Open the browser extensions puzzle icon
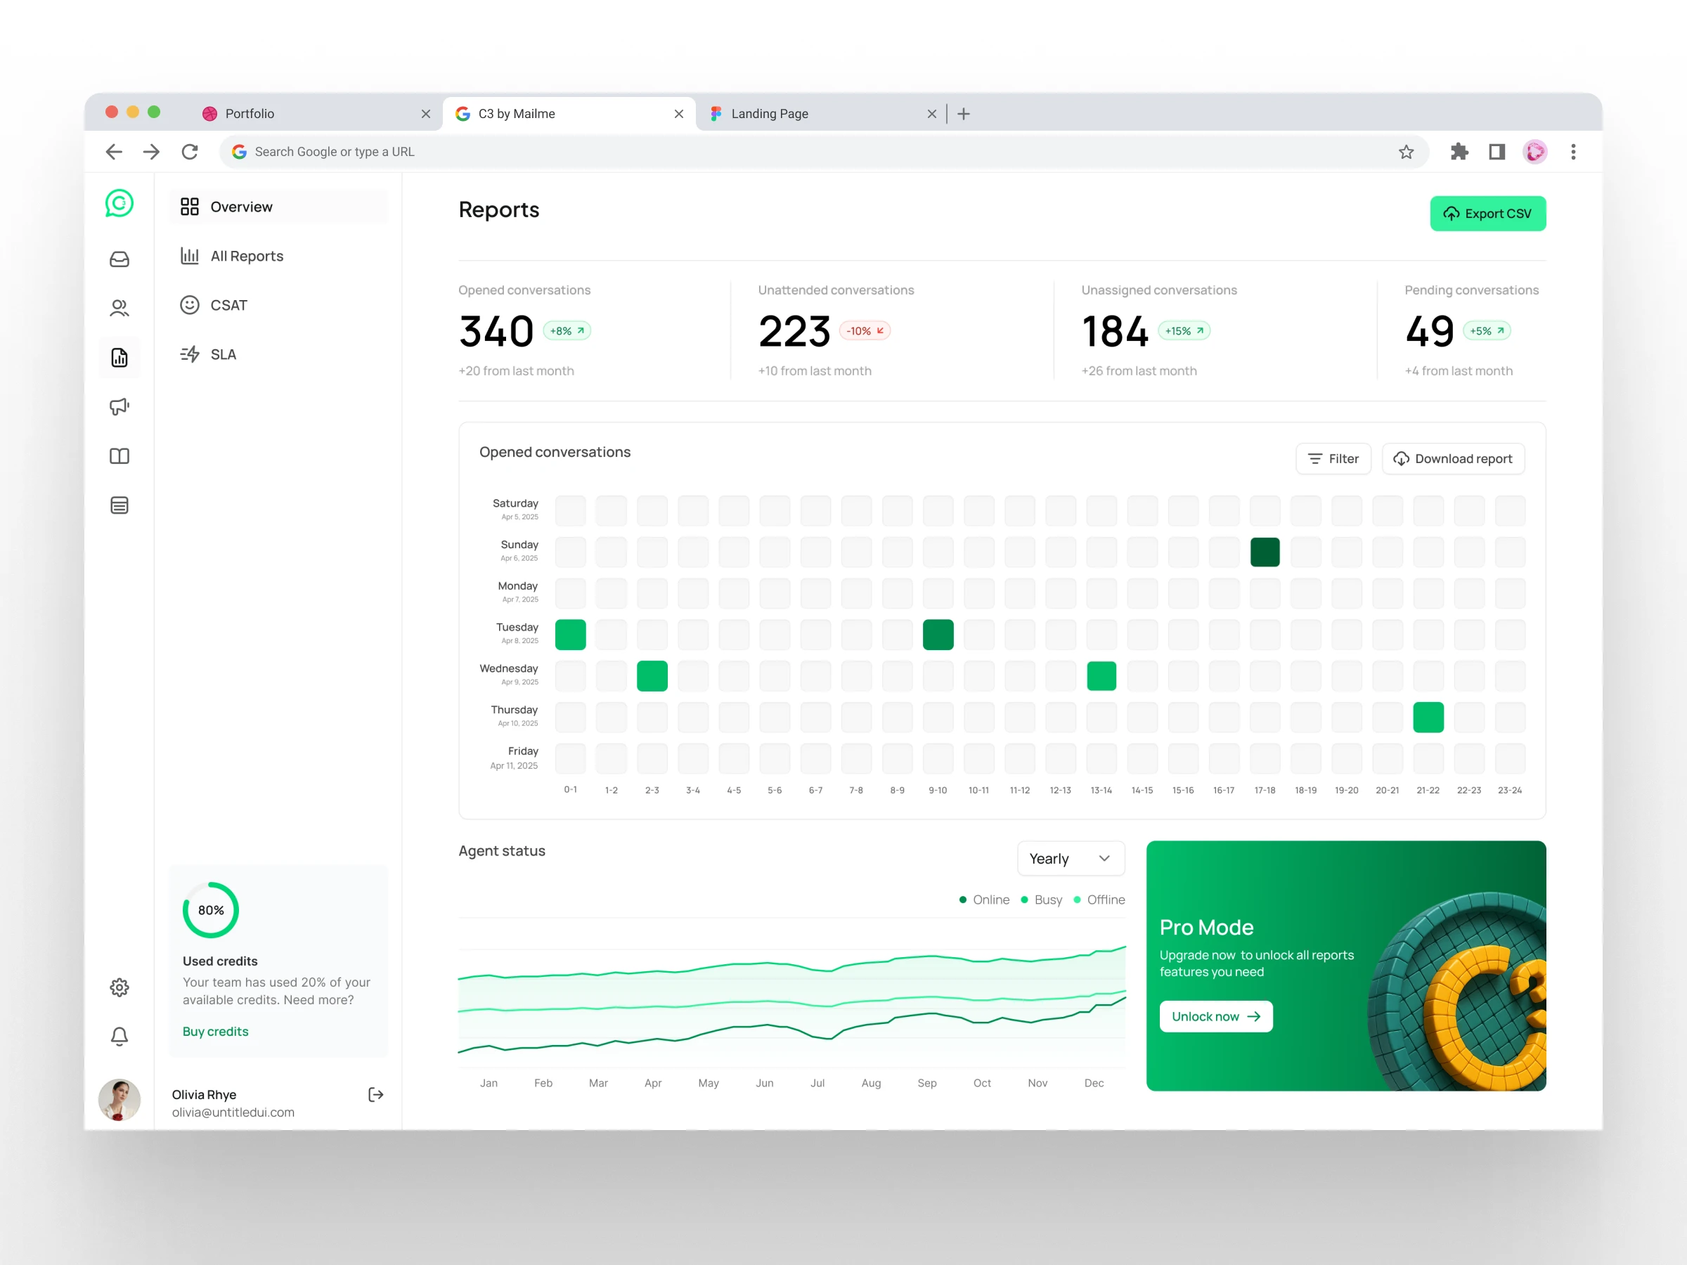Viewport: 1687px width, 1265px height. coord(1459,152)
